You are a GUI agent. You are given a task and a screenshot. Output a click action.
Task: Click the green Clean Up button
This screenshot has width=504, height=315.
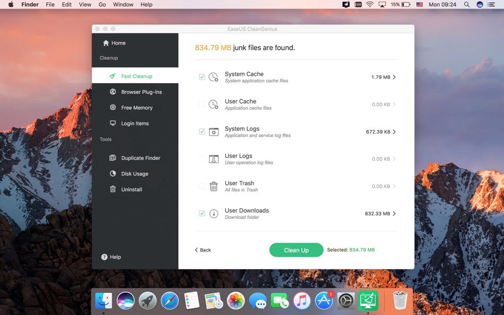(x=296, y=250)
